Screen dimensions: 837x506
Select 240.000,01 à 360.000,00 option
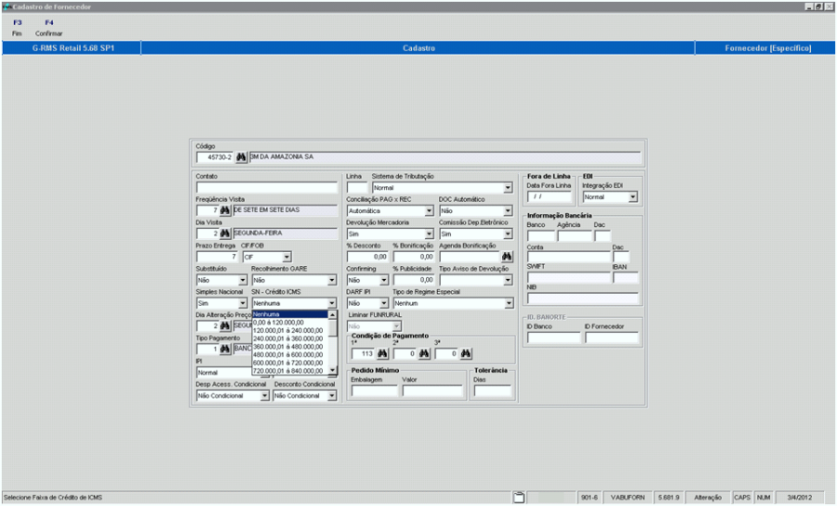290,339
